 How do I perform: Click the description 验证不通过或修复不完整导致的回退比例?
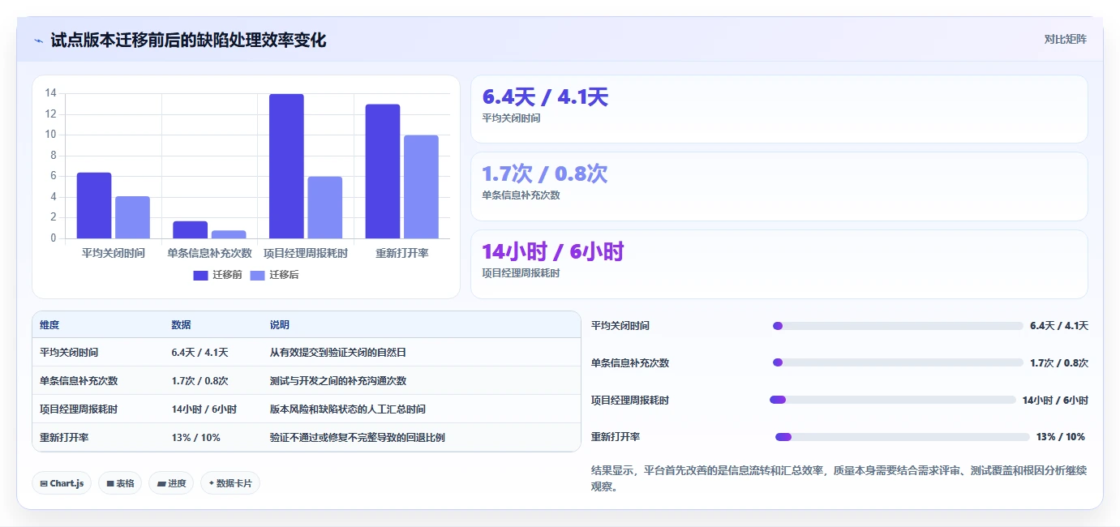tap(357, 438)
